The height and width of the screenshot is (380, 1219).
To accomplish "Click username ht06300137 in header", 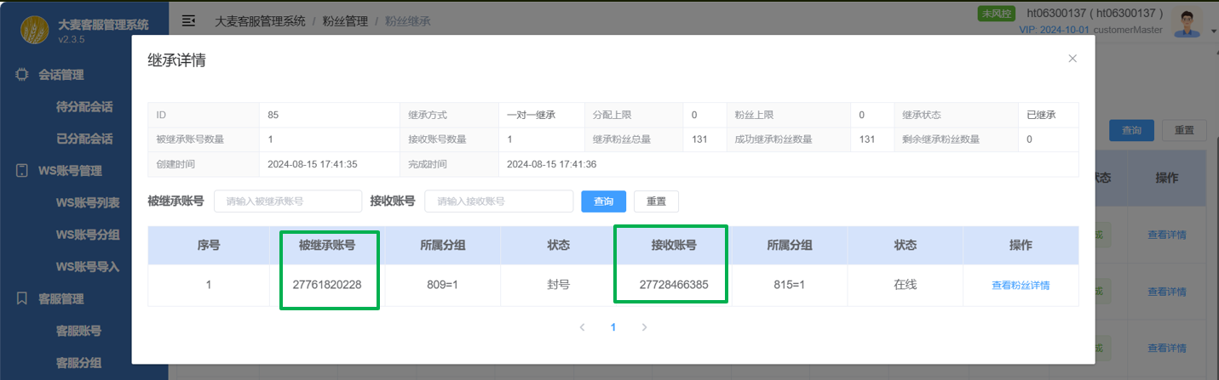I will click(1095, 14).
